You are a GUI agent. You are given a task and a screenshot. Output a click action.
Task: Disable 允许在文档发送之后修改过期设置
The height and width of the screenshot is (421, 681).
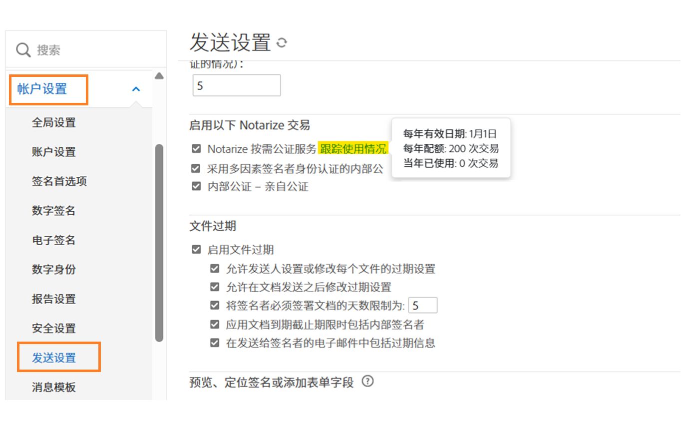click(214, 287)
